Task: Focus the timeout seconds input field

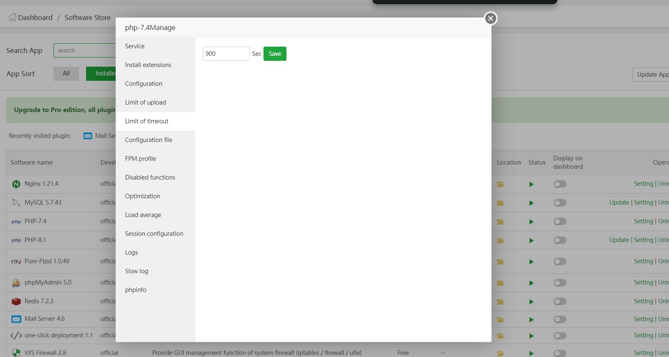Action: 226,54
